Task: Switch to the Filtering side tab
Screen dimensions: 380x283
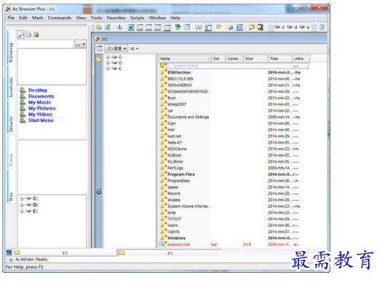Action: (11, 48)
